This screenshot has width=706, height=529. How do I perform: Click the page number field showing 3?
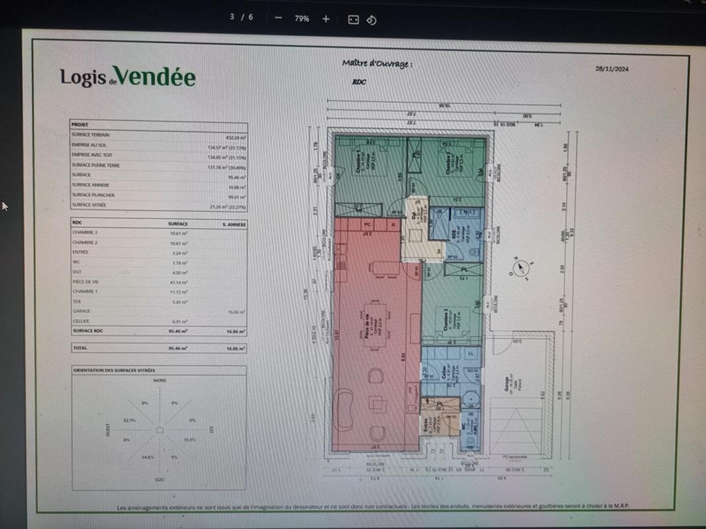click(232, 18)
